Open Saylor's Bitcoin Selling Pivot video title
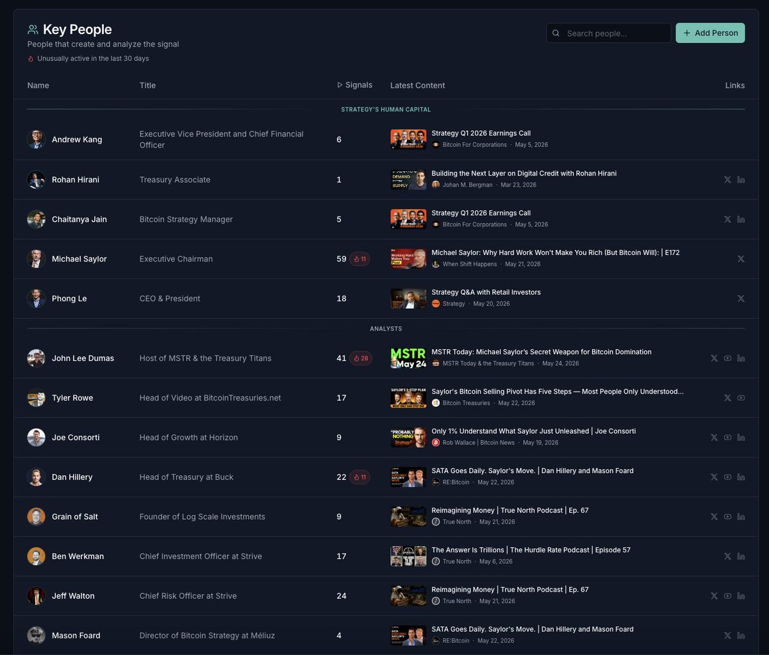769x655 pixels. tap(557, 392)
